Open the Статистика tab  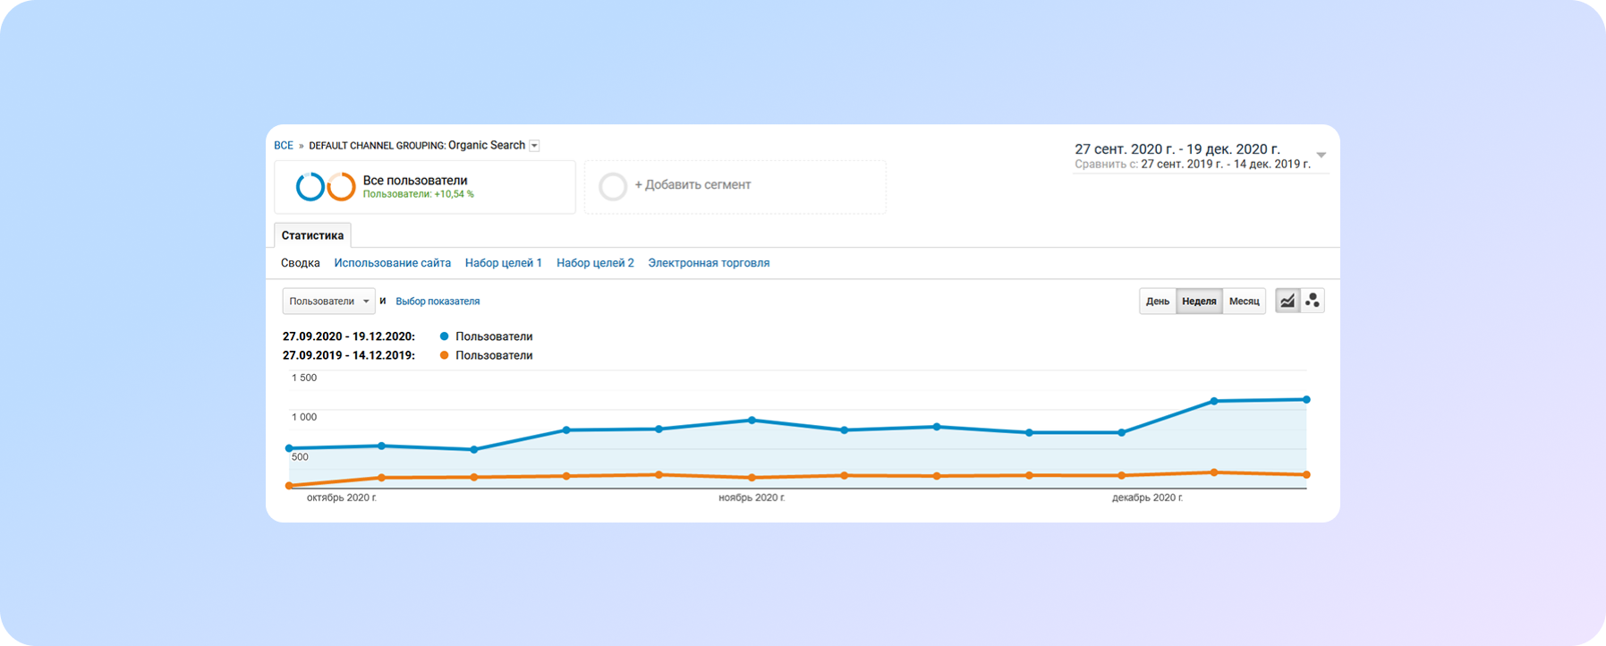coord(312,235)
